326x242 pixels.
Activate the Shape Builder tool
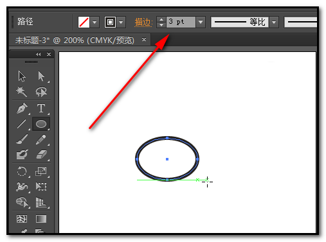[x=22, y=202]
